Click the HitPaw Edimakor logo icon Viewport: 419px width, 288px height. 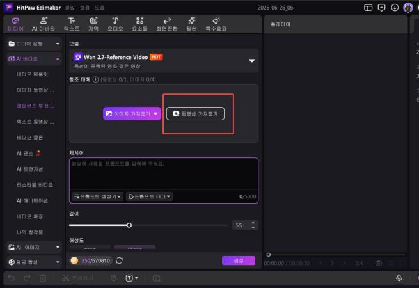click(8, 7)
